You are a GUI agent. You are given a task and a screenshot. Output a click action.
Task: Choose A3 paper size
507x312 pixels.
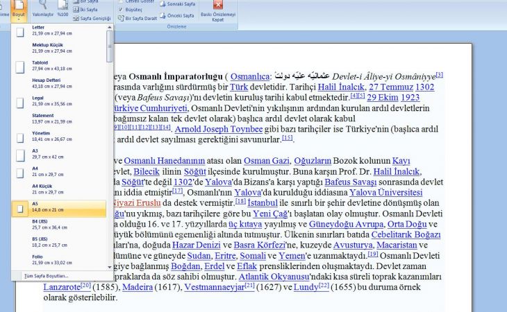coord(58,154)
